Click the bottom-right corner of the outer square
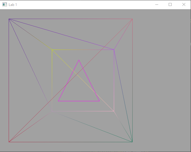 [132, 142]
